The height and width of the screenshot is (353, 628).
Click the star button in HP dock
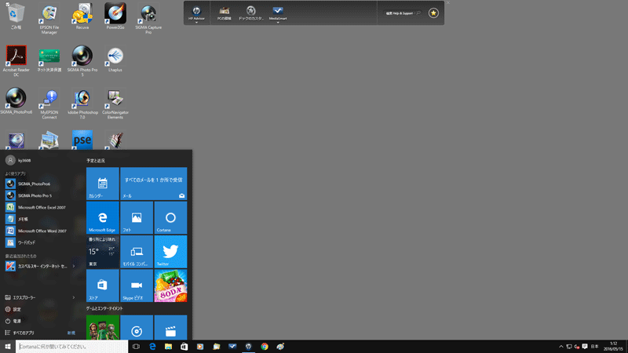coord(433,13)
